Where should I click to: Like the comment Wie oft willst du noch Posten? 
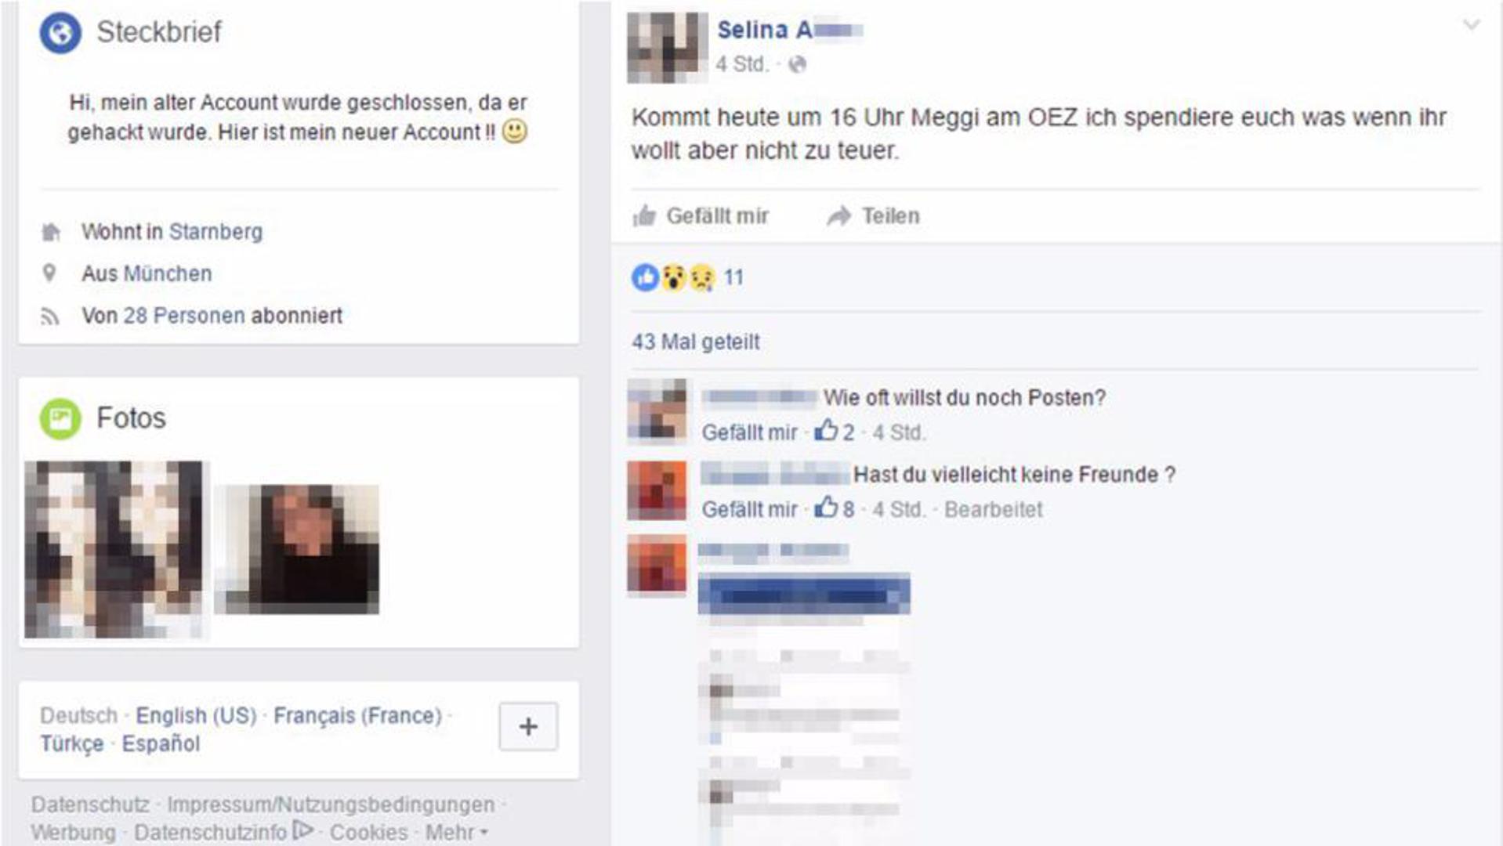click(749, 432)
